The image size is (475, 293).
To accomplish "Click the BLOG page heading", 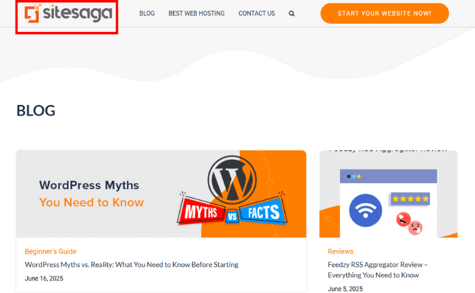I will pyautogui.click(x=36, y=111).
